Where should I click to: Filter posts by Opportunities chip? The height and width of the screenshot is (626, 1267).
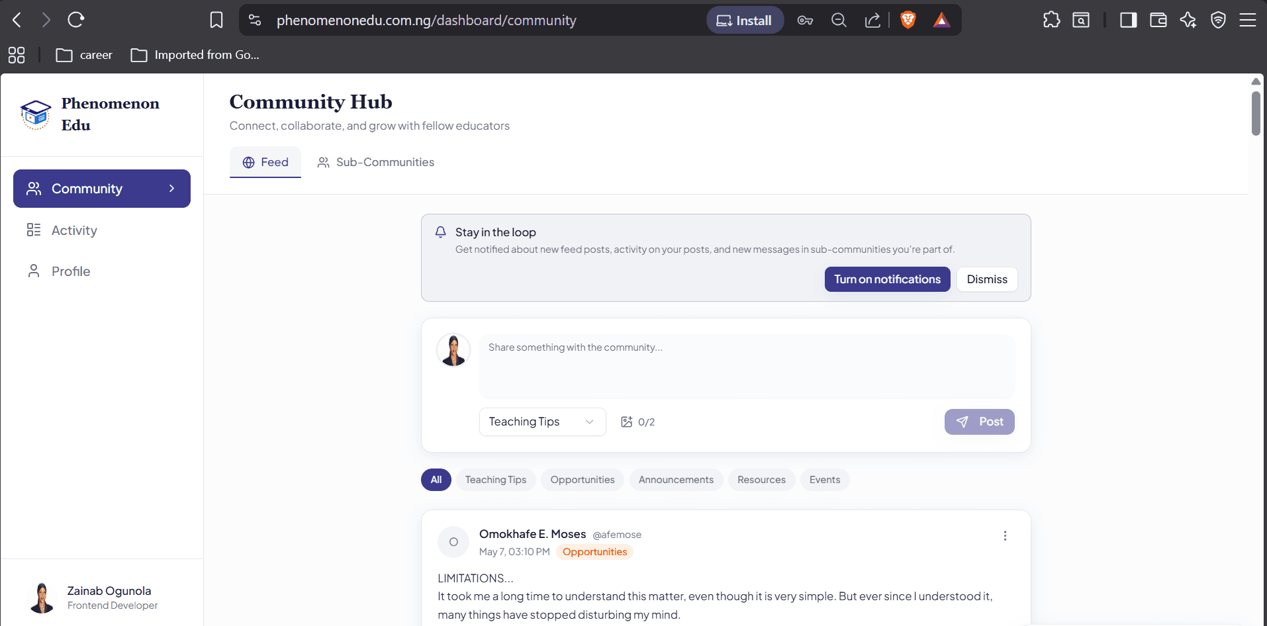click(583, 480)
